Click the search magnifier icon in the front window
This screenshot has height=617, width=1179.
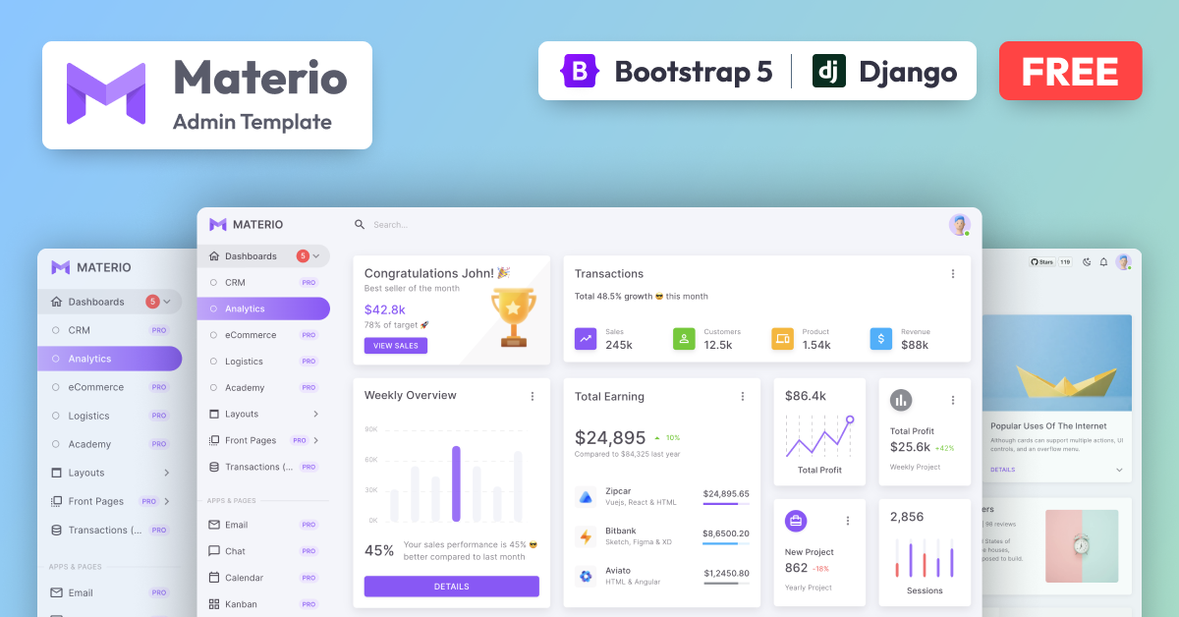tap(360, 224)
